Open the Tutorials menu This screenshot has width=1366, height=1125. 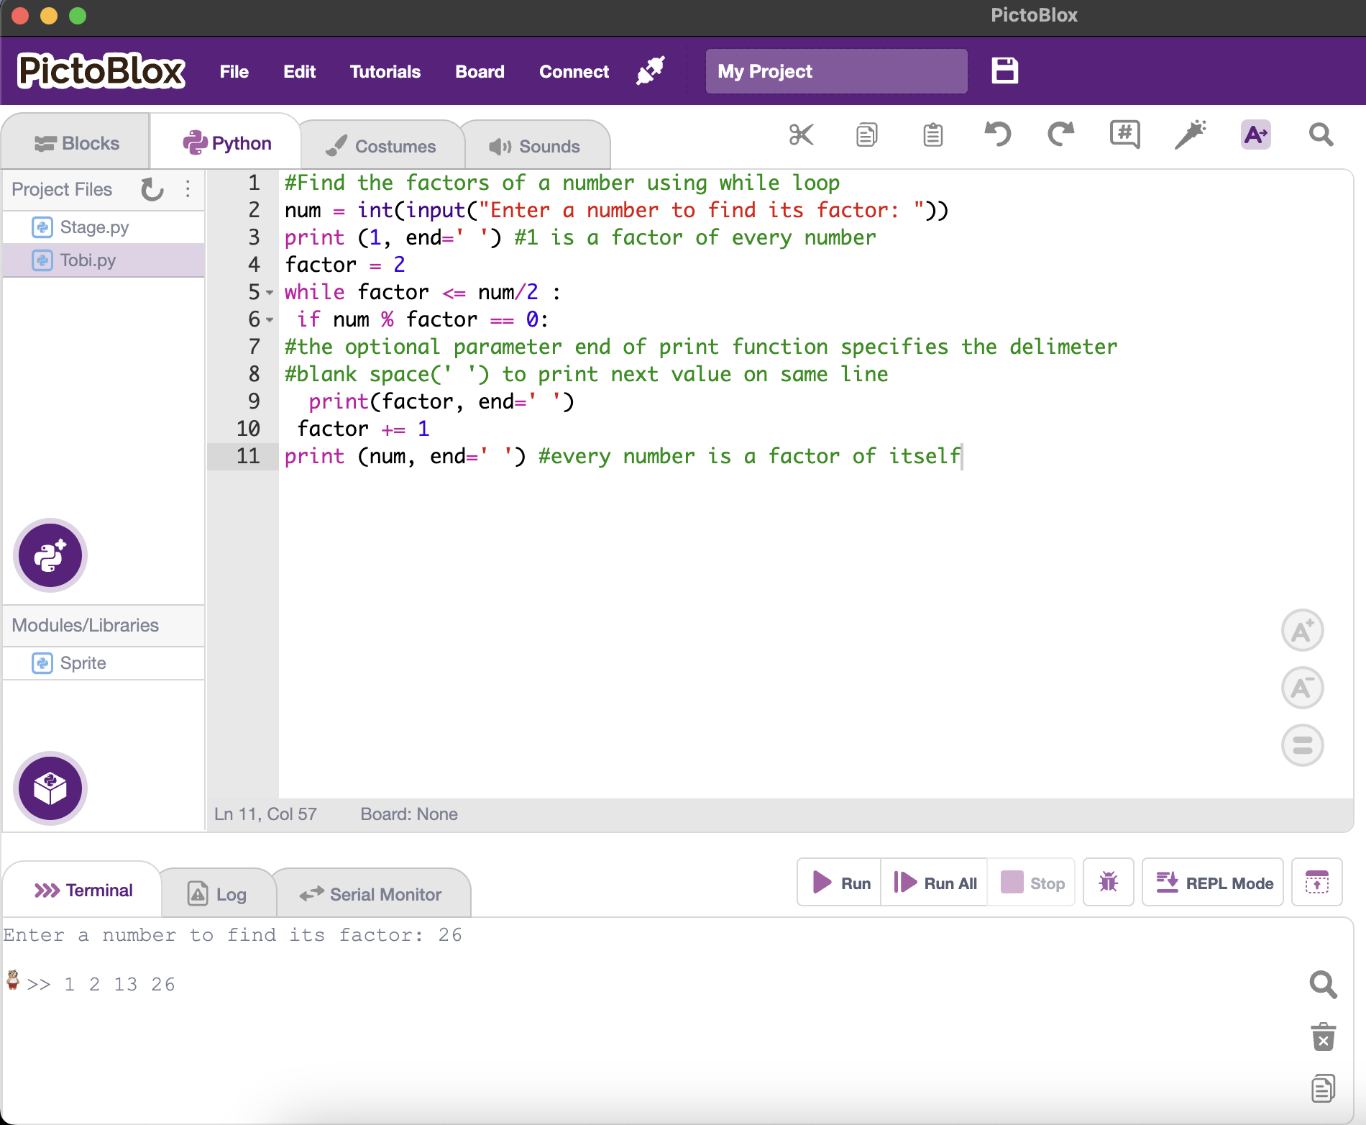385,72
